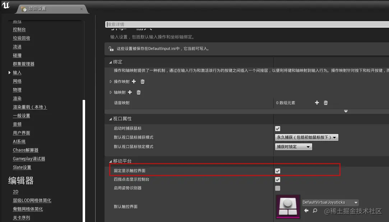This screenshot has height=222, width=389.
Task: Collapse the 绑定 section
Action: pyautogui.click(x=110, y=62)
